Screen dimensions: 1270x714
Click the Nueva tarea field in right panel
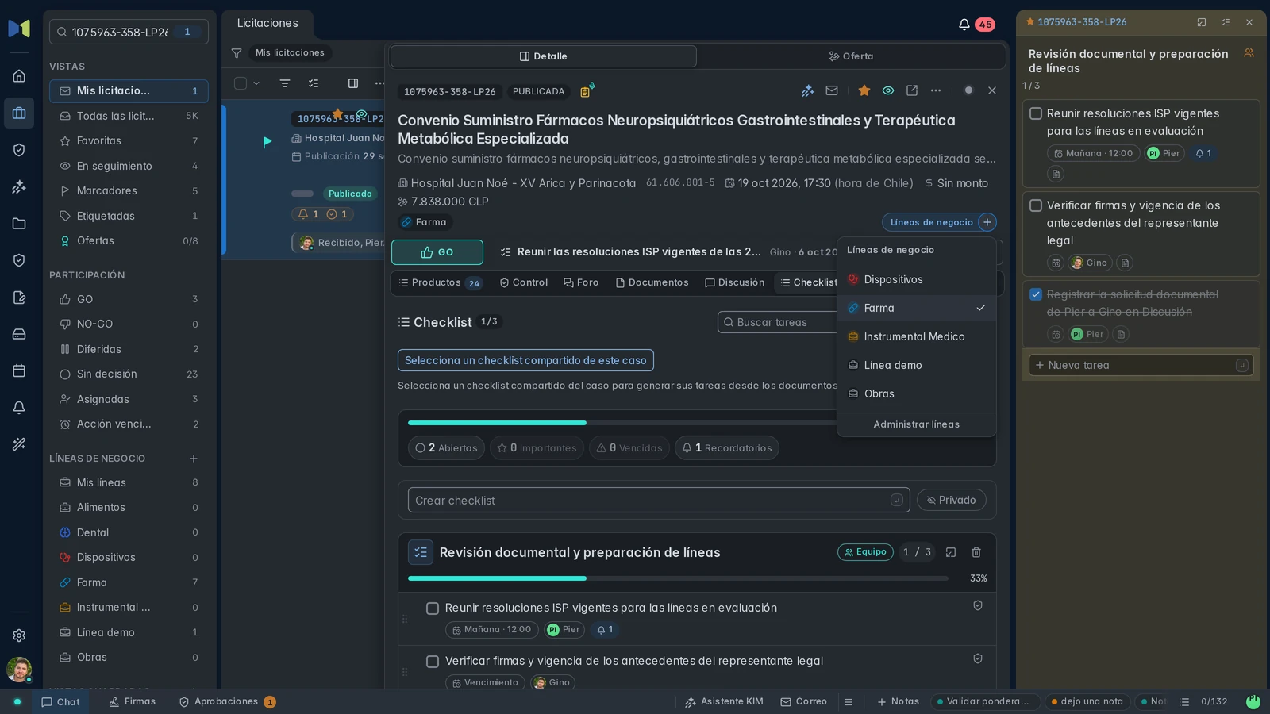[1141, 365]
